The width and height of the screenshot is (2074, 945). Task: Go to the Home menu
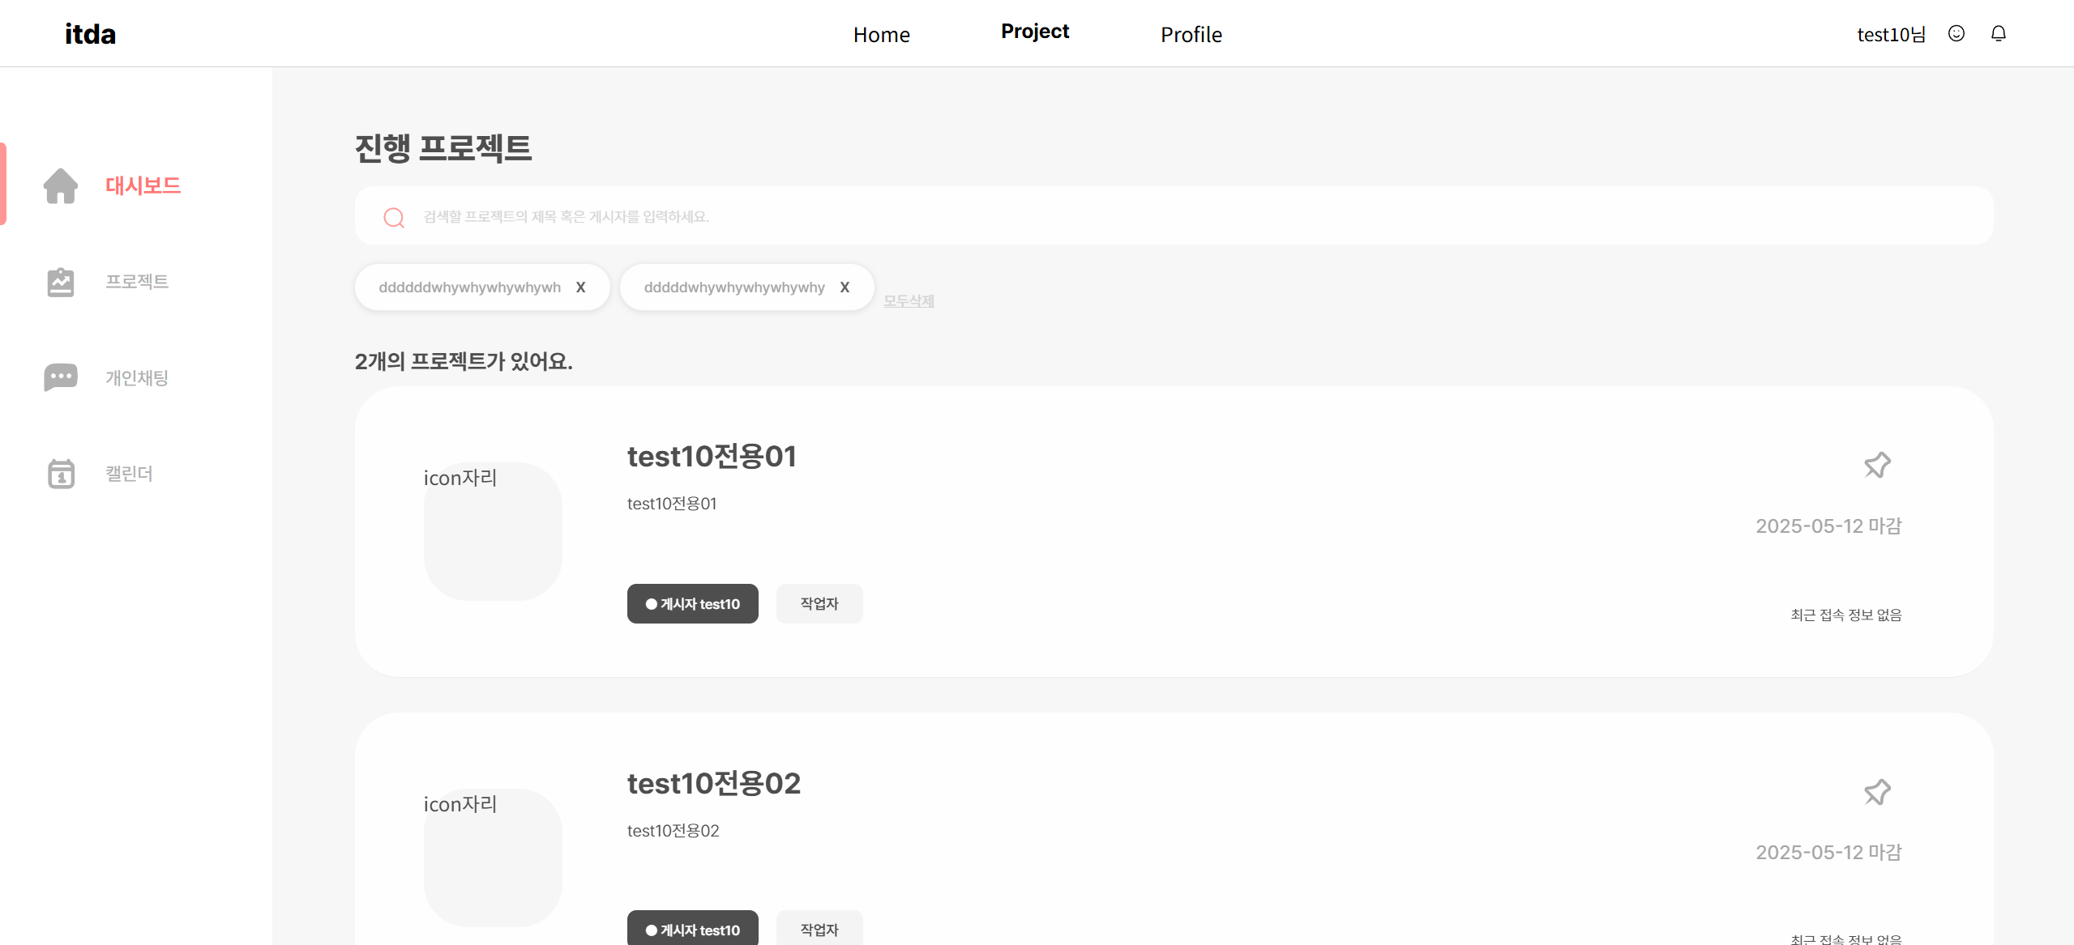pyautogui.click(x=881, y=35)
